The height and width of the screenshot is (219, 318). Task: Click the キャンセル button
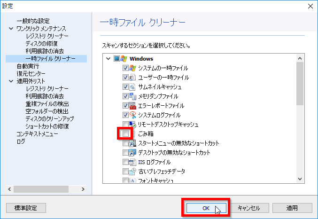[x=249, y=208]
